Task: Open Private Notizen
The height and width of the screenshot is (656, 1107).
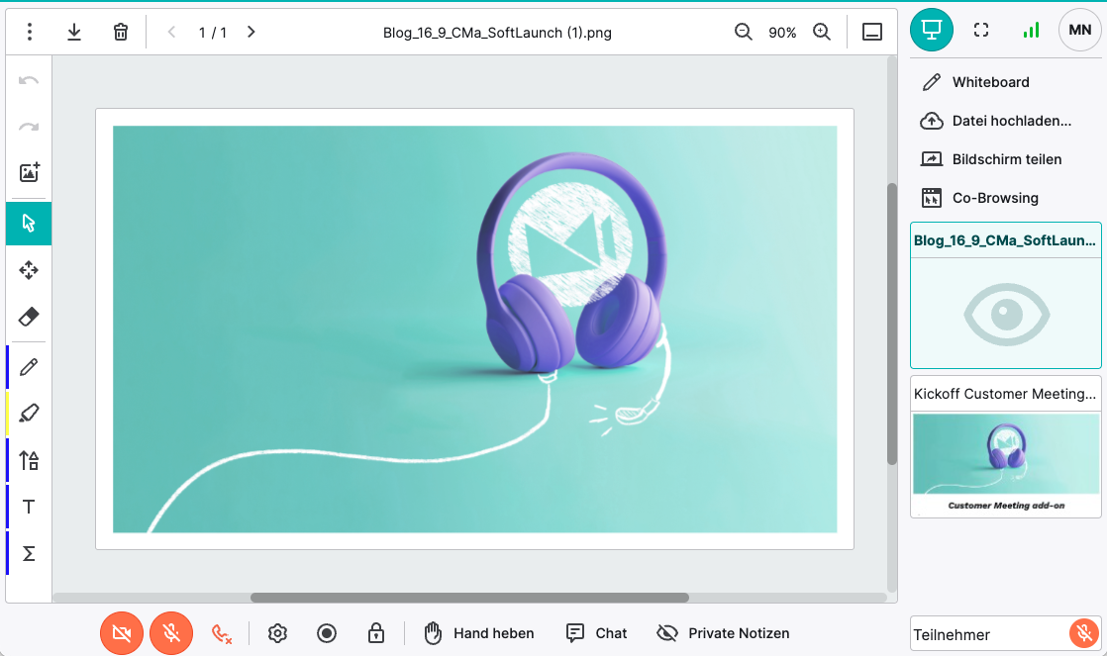Action: (723, 633)
